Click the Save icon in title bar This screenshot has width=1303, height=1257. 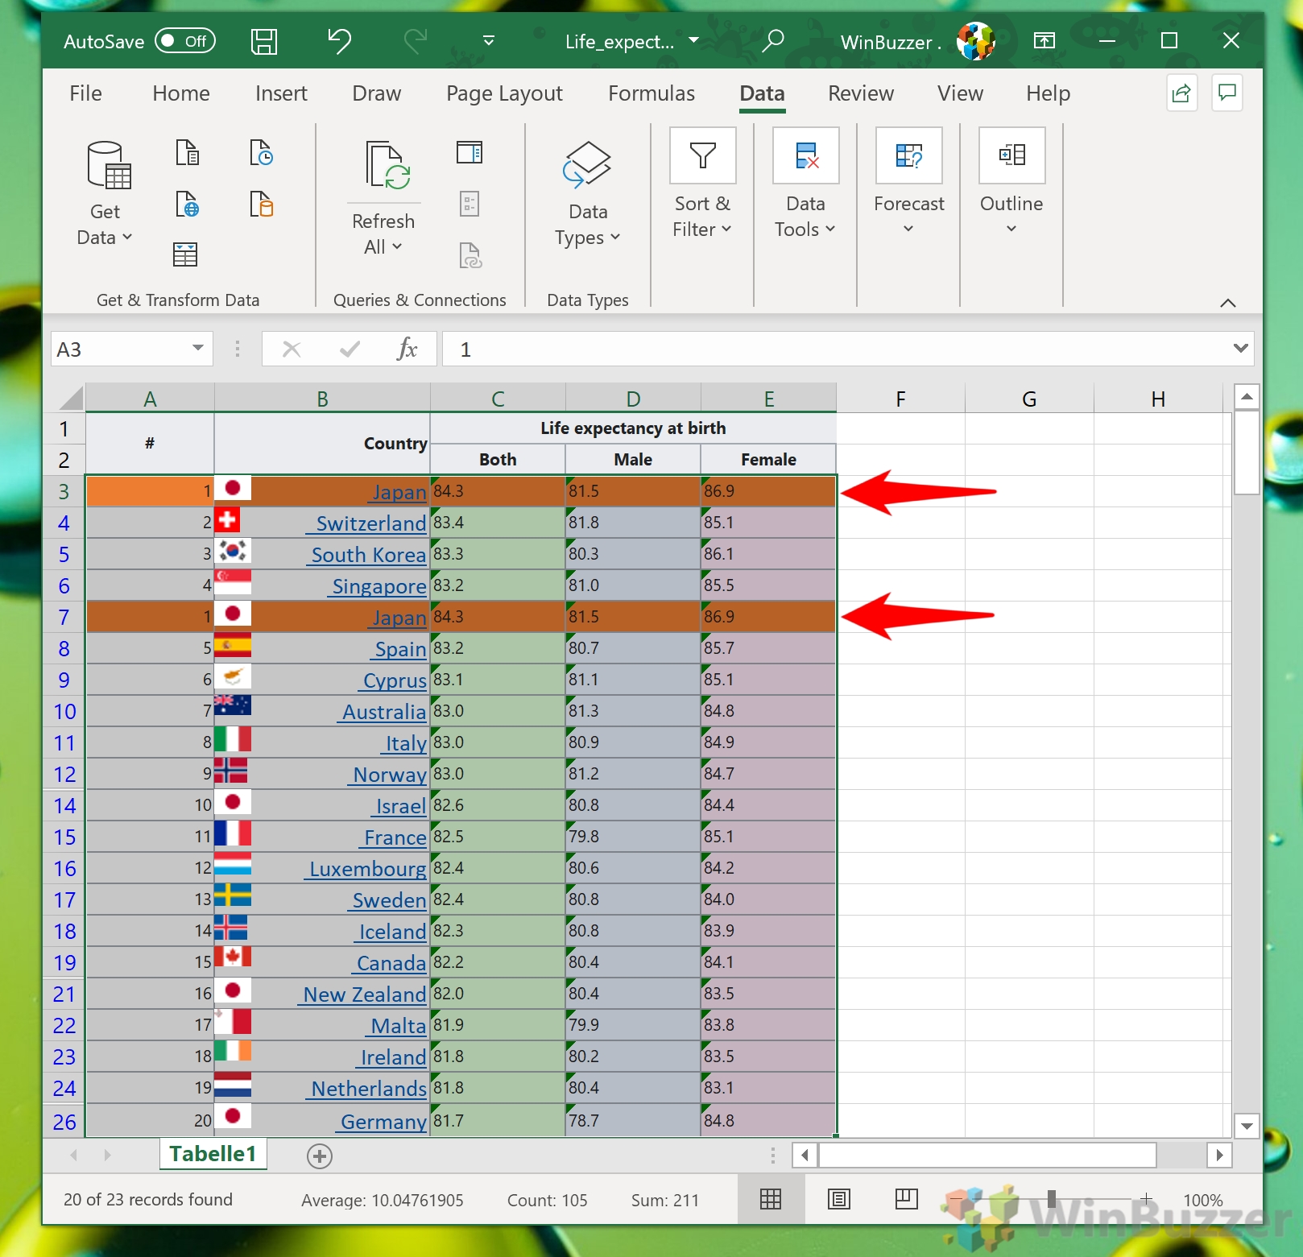[x=263, y=41]
